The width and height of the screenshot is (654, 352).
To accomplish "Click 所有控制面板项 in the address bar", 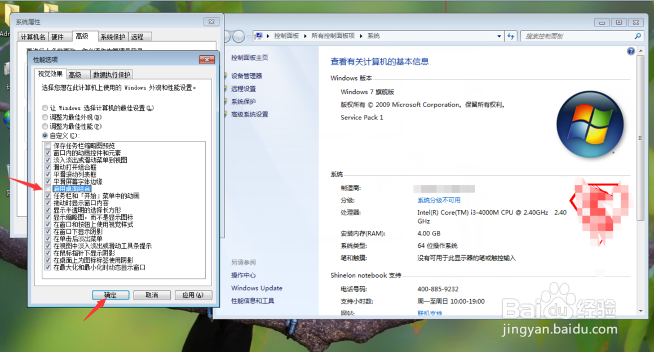I will 333,36.
